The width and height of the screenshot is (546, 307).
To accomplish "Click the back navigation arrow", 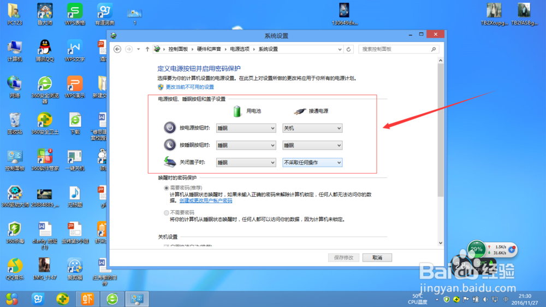I will point(117,49).
